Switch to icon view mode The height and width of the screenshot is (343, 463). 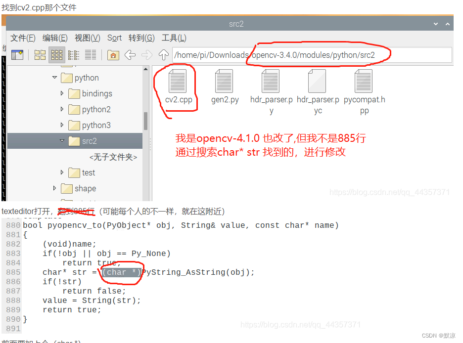(x=40, y=55)
